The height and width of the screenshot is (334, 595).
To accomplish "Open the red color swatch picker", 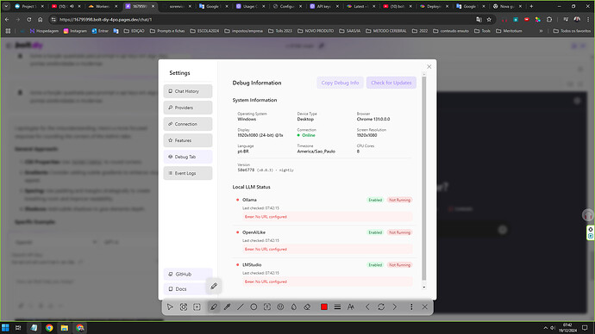I will pos(324,307).
